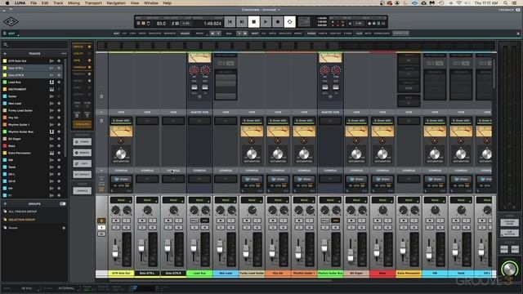Click the Stop button in transport
This screenshot has width=523, height=294.
point(253,22)
